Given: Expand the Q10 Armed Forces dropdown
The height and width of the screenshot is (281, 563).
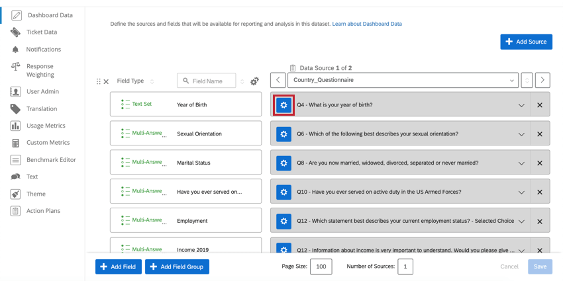Looking at the screenshot, I should click(521, 192).
